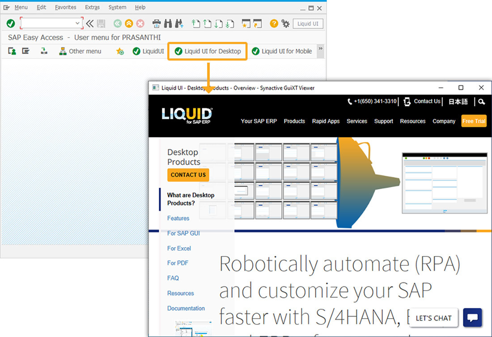Click Liquid UI for Desktop toolbar button
This screenshot has height=337, width=492.
pyautogui.click(x=208, y=51)
